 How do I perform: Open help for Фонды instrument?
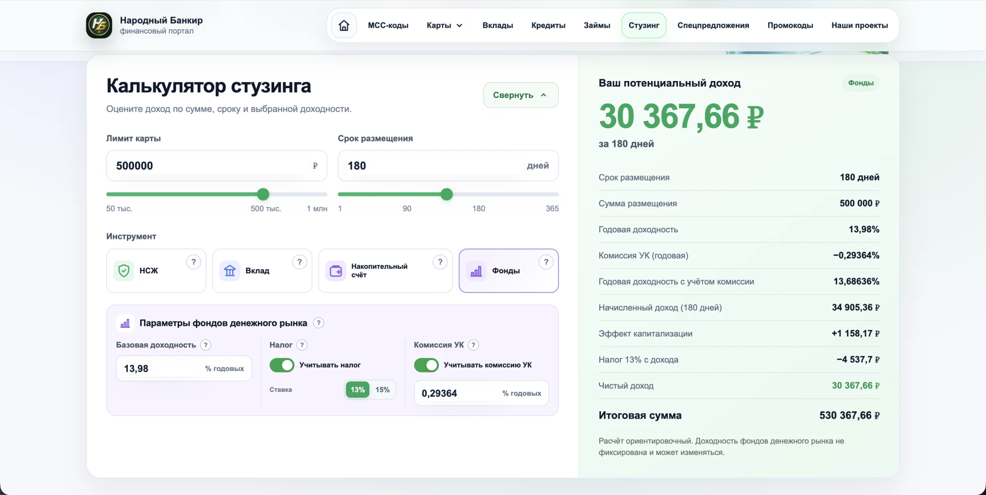(546, 262)
